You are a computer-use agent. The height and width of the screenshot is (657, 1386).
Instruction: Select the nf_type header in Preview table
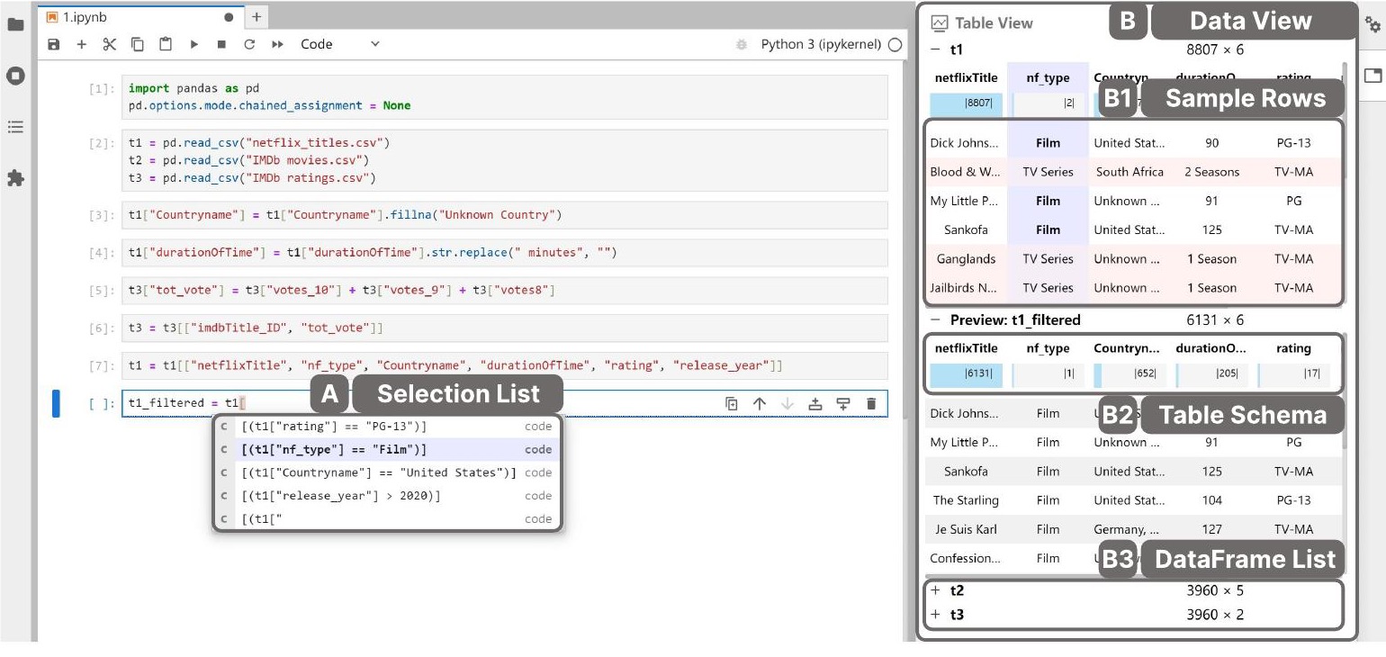1048,348
